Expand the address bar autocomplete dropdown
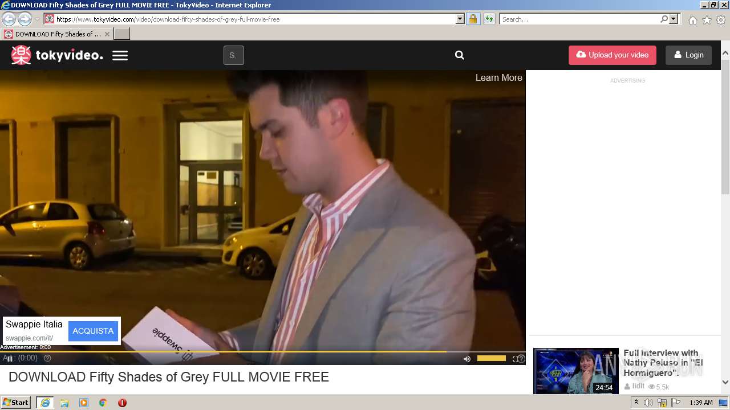The height and width of the screenshot is (410, 730). 460,19
